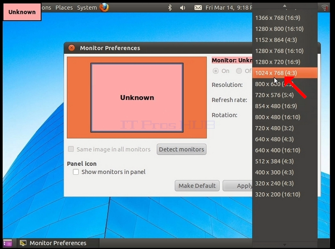Select 1280 x 768 (16:10) resolution

285,51
